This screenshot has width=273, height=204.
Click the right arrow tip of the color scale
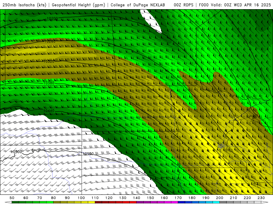[x=265, y=202]
